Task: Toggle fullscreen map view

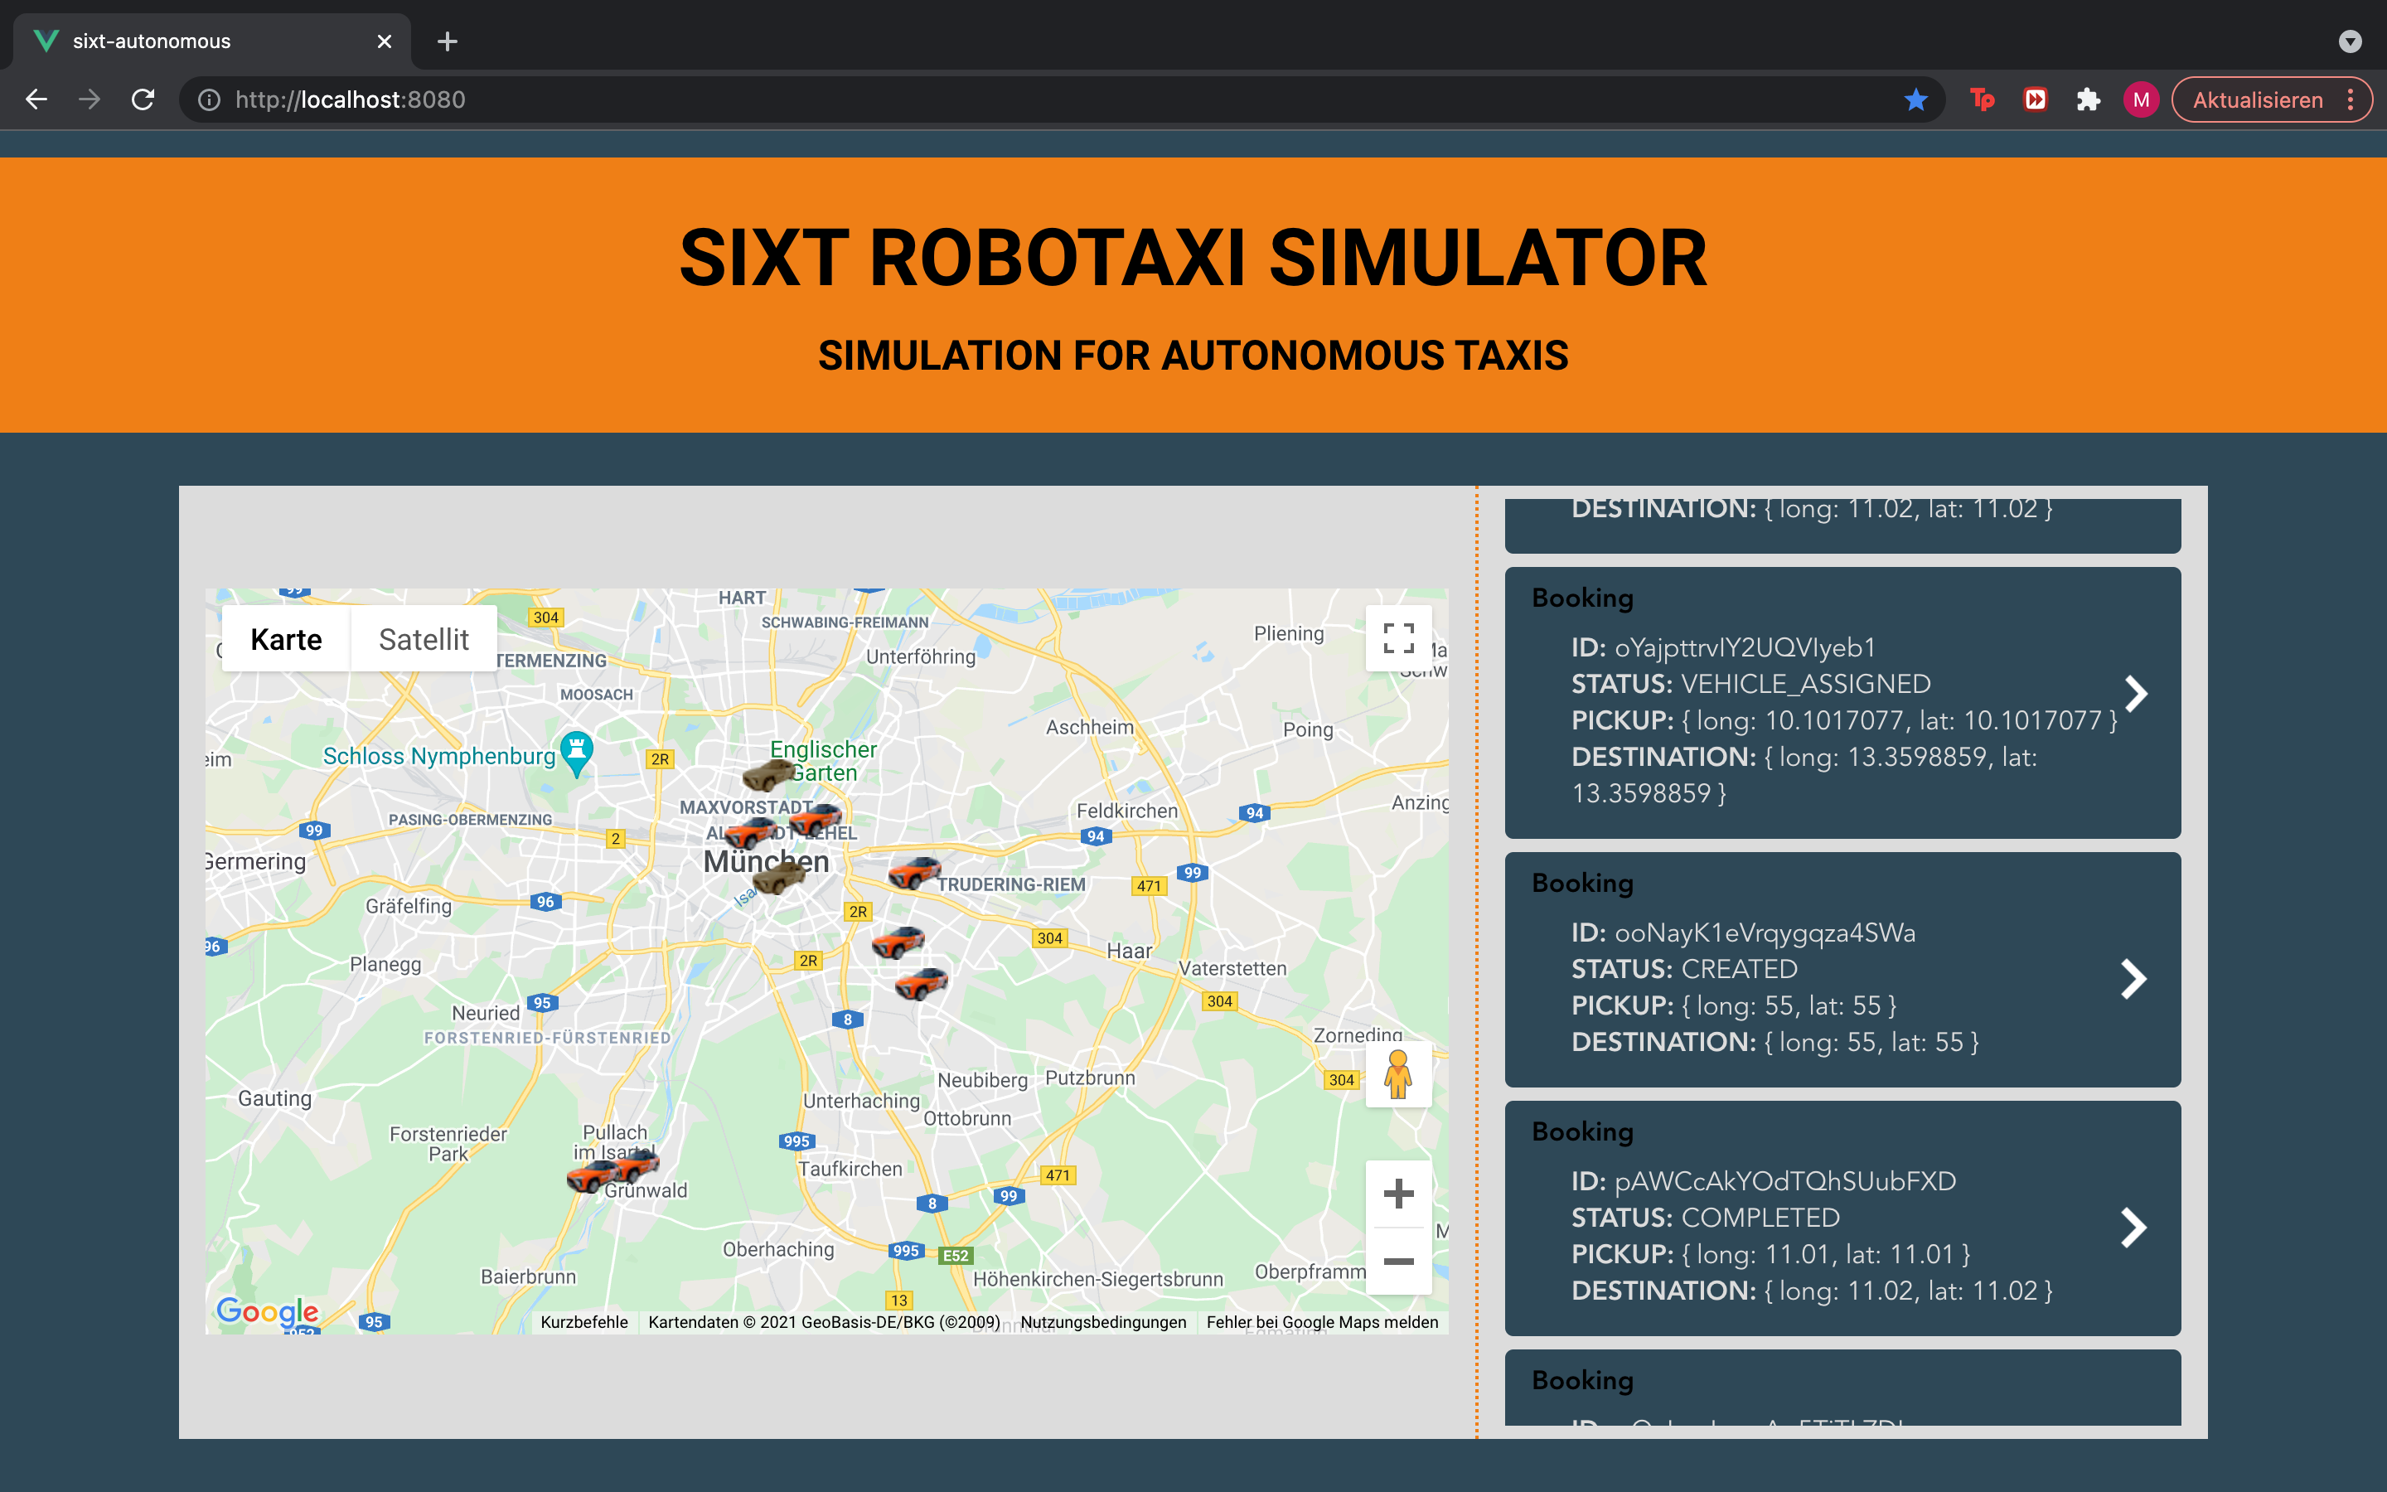Action: click(x=1397, y=637)
